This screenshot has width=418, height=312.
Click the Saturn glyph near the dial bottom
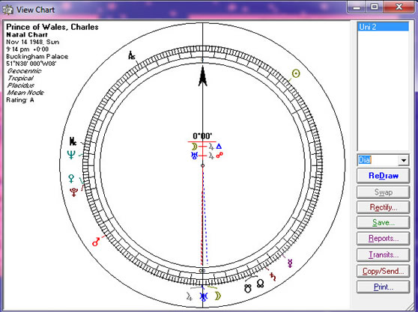click(273, 277)
